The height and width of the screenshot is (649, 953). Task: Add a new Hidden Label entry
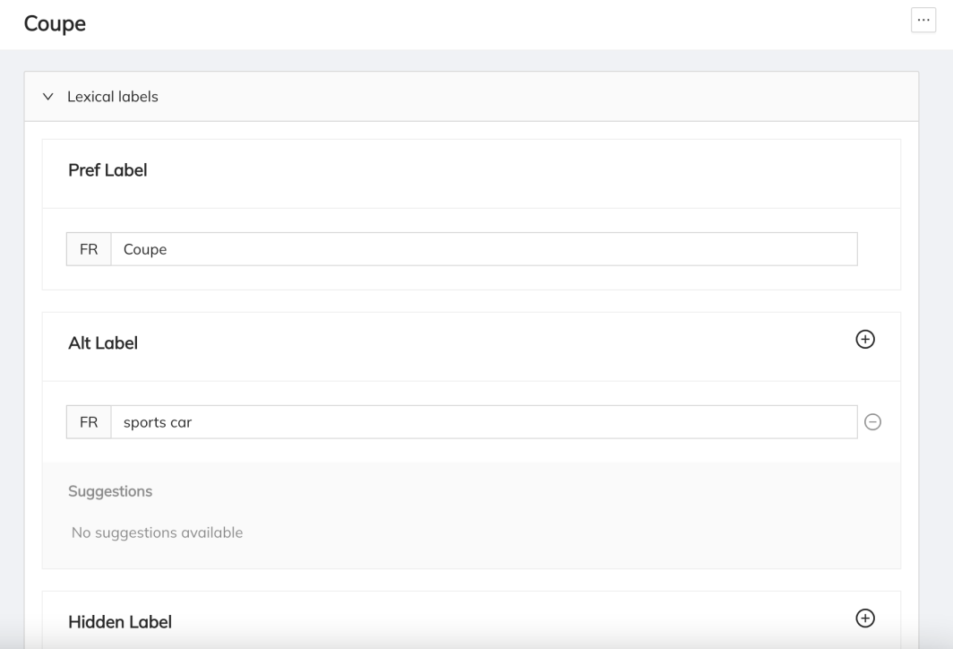865,619
